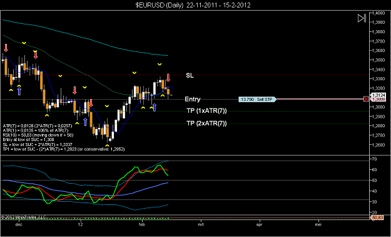391x237 pixels.
Task: Click the 1,2600 price axis label
Action: [379, 145]
